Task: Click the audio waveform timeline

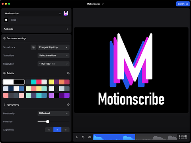Action: [135, 137]
